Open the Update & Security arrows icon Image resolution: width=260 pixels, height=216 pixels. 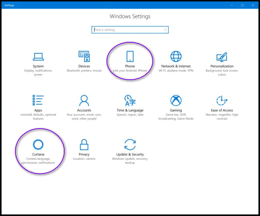click(x=130, y=144)
